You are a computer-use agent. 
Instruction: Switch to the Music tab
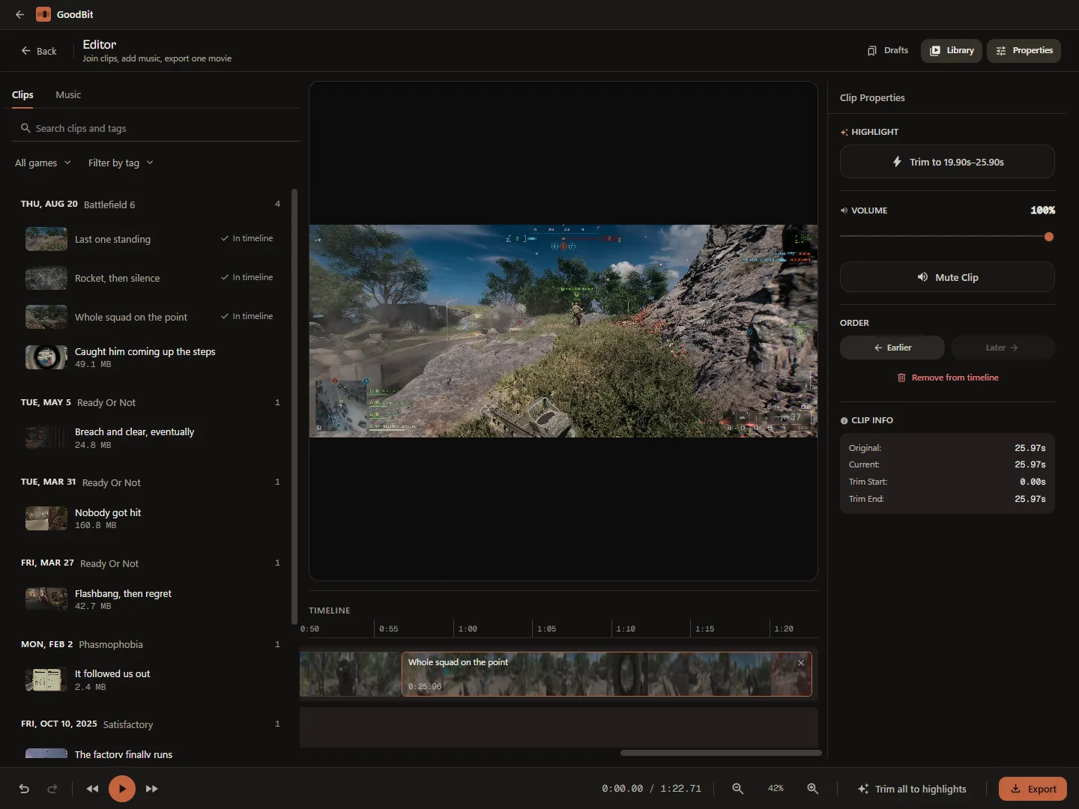pyautogui.click(x=68, y=94)
